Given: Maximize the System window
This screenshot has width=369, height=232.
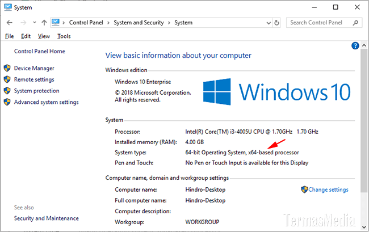Looking at the screenshot, I should [x=336, y=7].
